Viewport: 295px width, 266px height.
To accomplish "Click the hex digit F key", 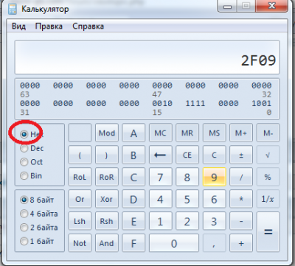I will click(133, 243).
